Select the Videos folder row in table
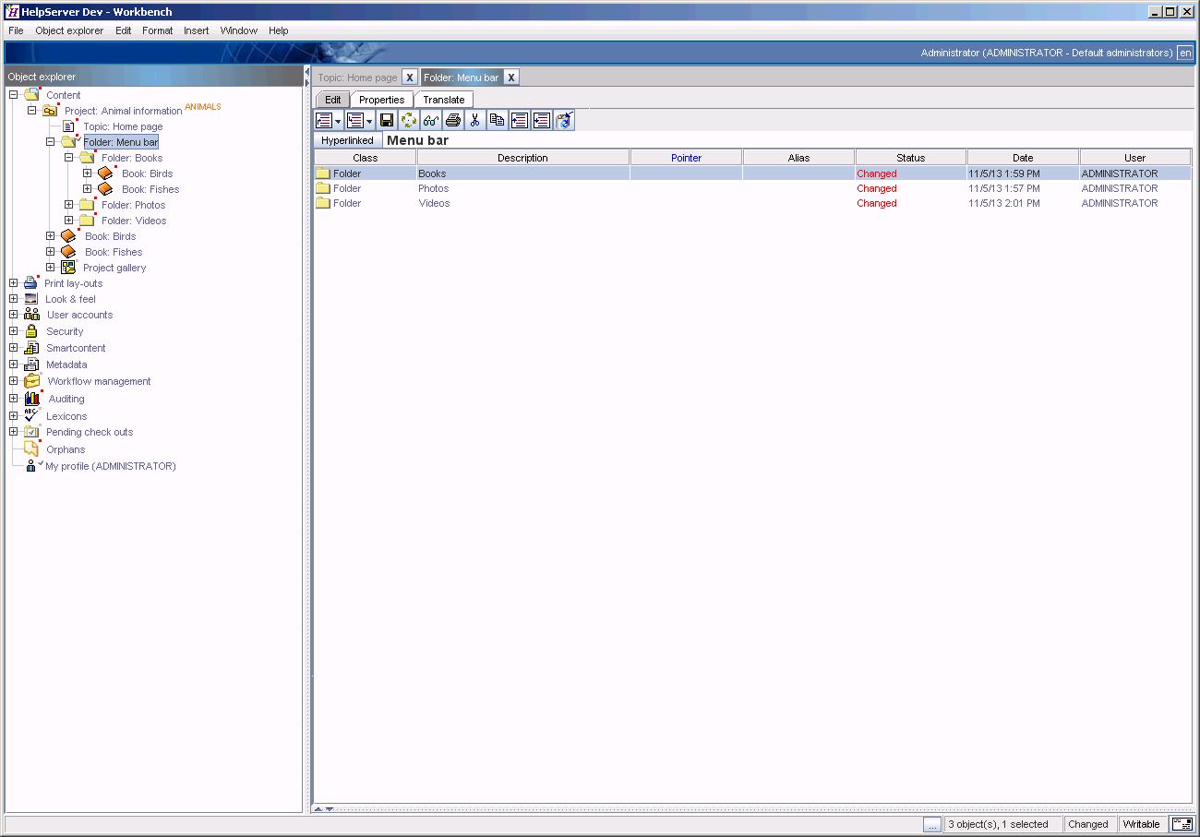Image resolution: width=1200 pixels, height=837 pixels. pos(752,203)
